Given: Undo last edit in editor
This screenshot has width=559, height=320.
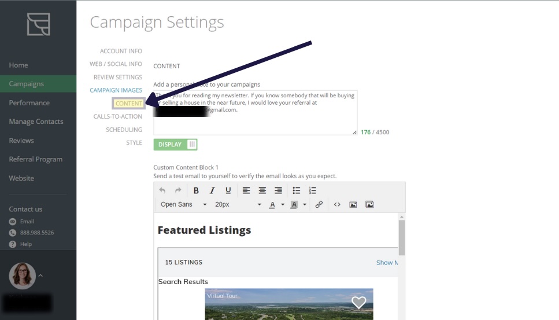Looking at the screenshot, I should click(x=162, y=190).
